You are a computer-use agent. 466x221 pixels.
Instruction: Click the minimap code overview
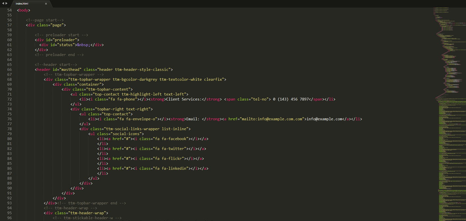click(449, 114)
